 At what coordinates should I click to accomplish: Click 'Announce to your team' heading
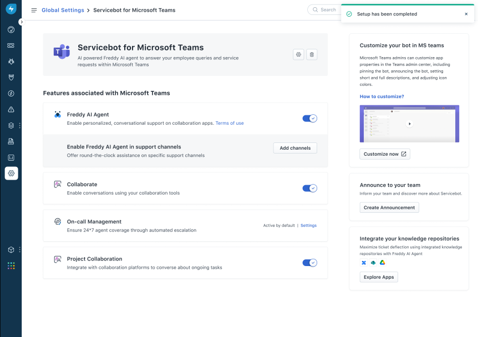(x=390, y=185)
